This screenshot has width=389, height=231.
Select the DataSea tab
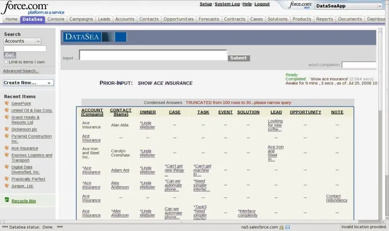point(32,19)
